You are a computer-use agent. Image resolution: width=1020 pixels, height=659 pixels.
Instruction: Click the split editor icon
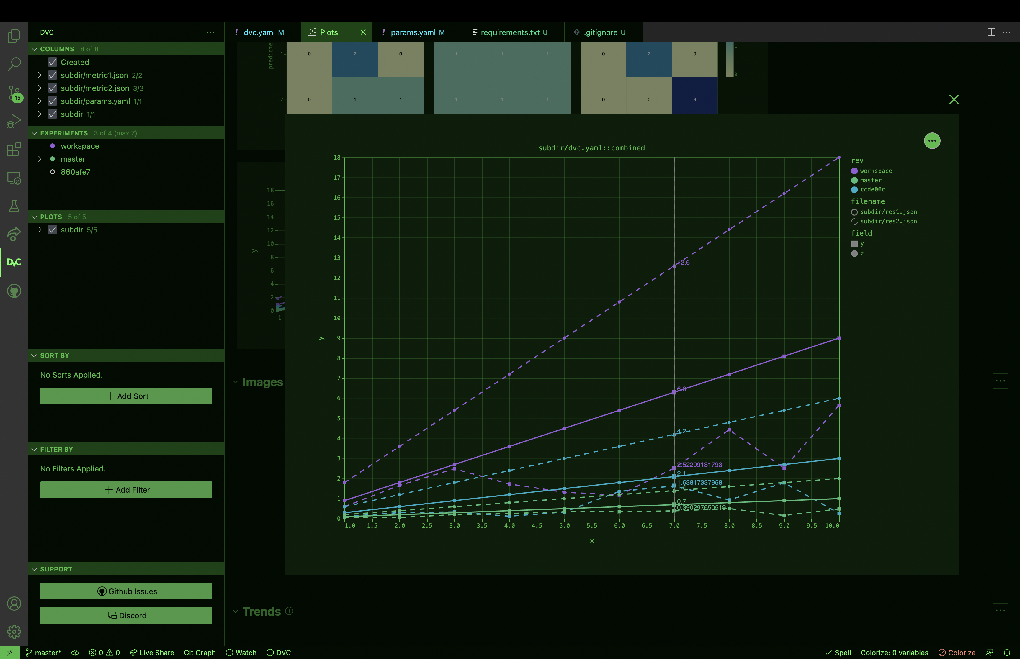[x=991, y=32]
